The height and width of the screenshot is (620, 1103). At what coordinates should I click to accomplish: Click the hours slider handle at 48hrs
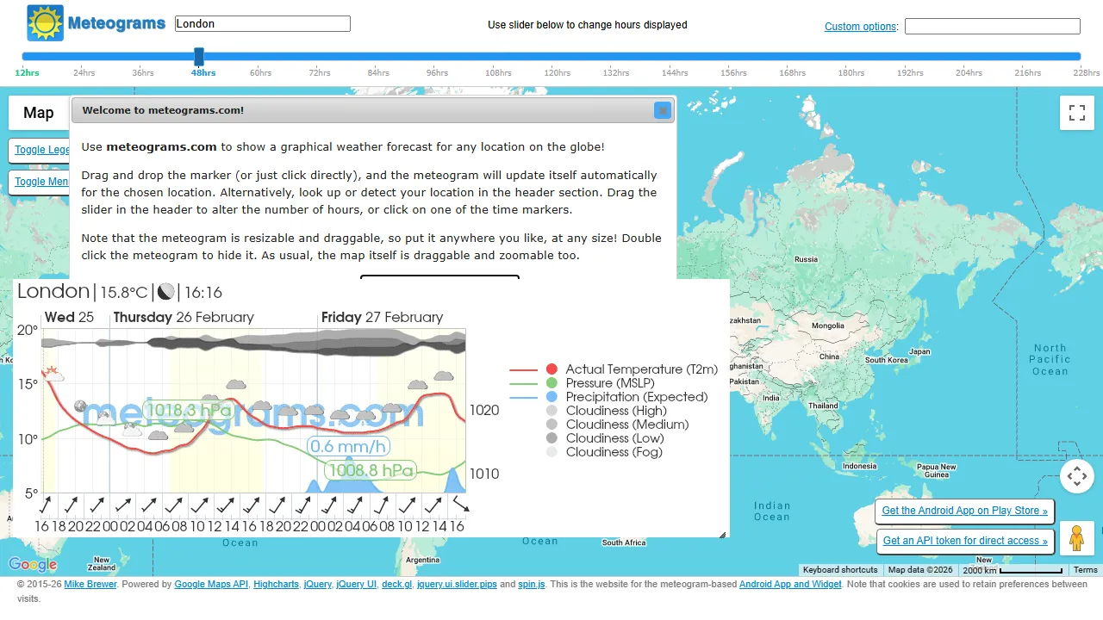(199, 58)
